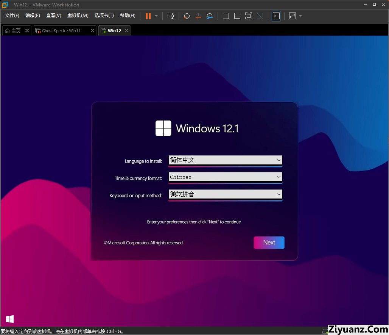Image resolution: width=389 pixels, height=335 pixels.
Task: Click the revert to snapshot icon
Action: (198, 16)
